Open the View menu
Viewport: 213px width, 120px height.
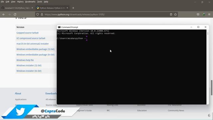[13, 2]
